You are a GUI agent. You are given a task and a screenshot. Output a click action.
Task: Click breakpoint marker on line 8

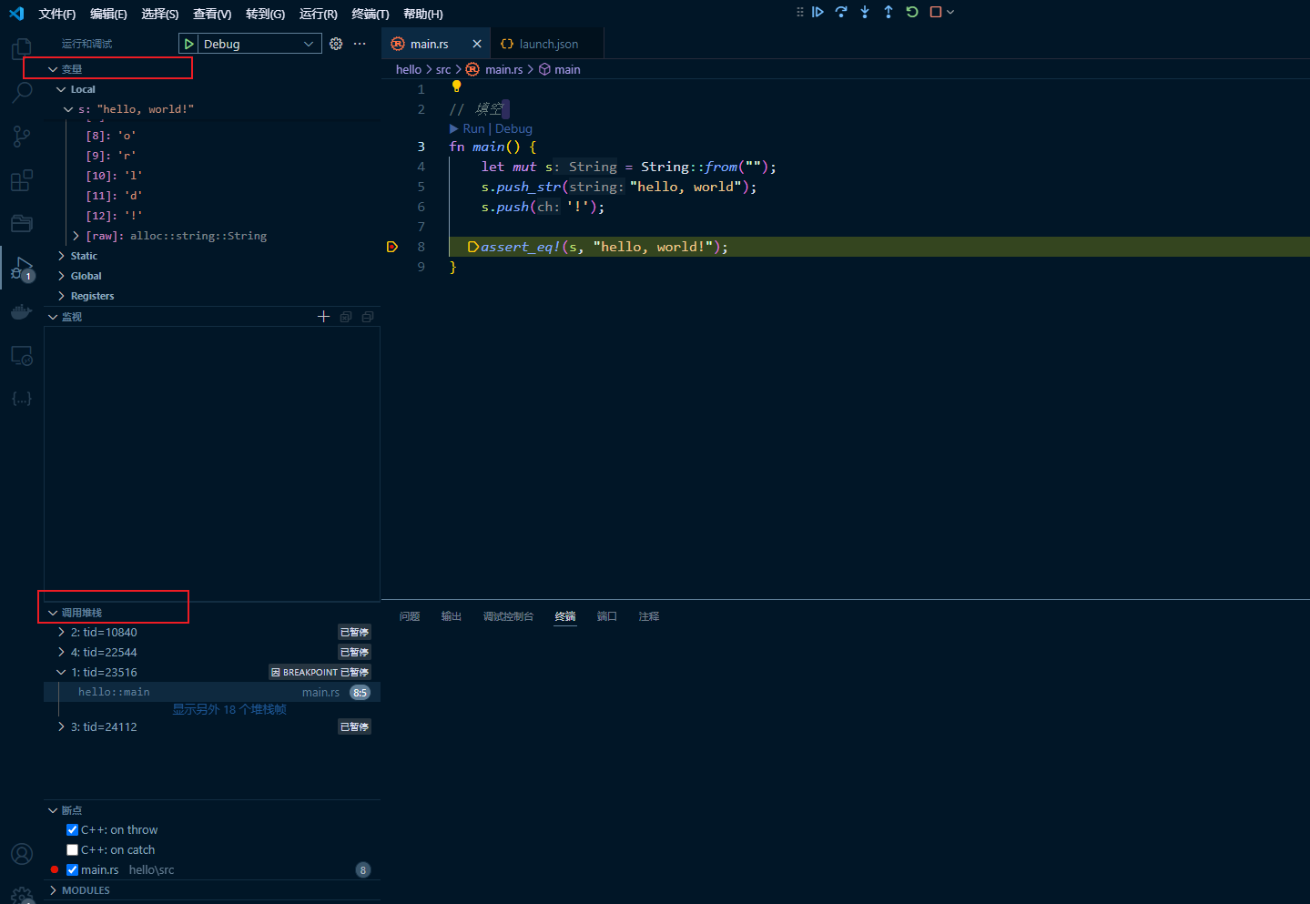tap(392, 247)
